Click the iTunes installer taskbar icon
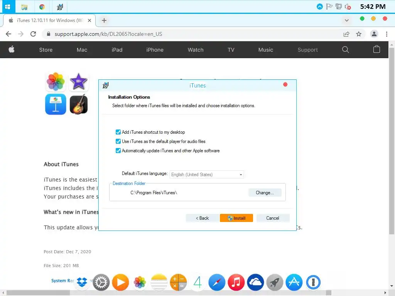This screenshot has width=395, height=296. 60,7
